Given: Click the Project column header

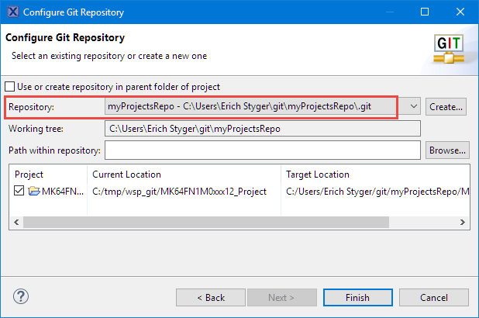Looking at the screenshot, I should click(29, 175).
